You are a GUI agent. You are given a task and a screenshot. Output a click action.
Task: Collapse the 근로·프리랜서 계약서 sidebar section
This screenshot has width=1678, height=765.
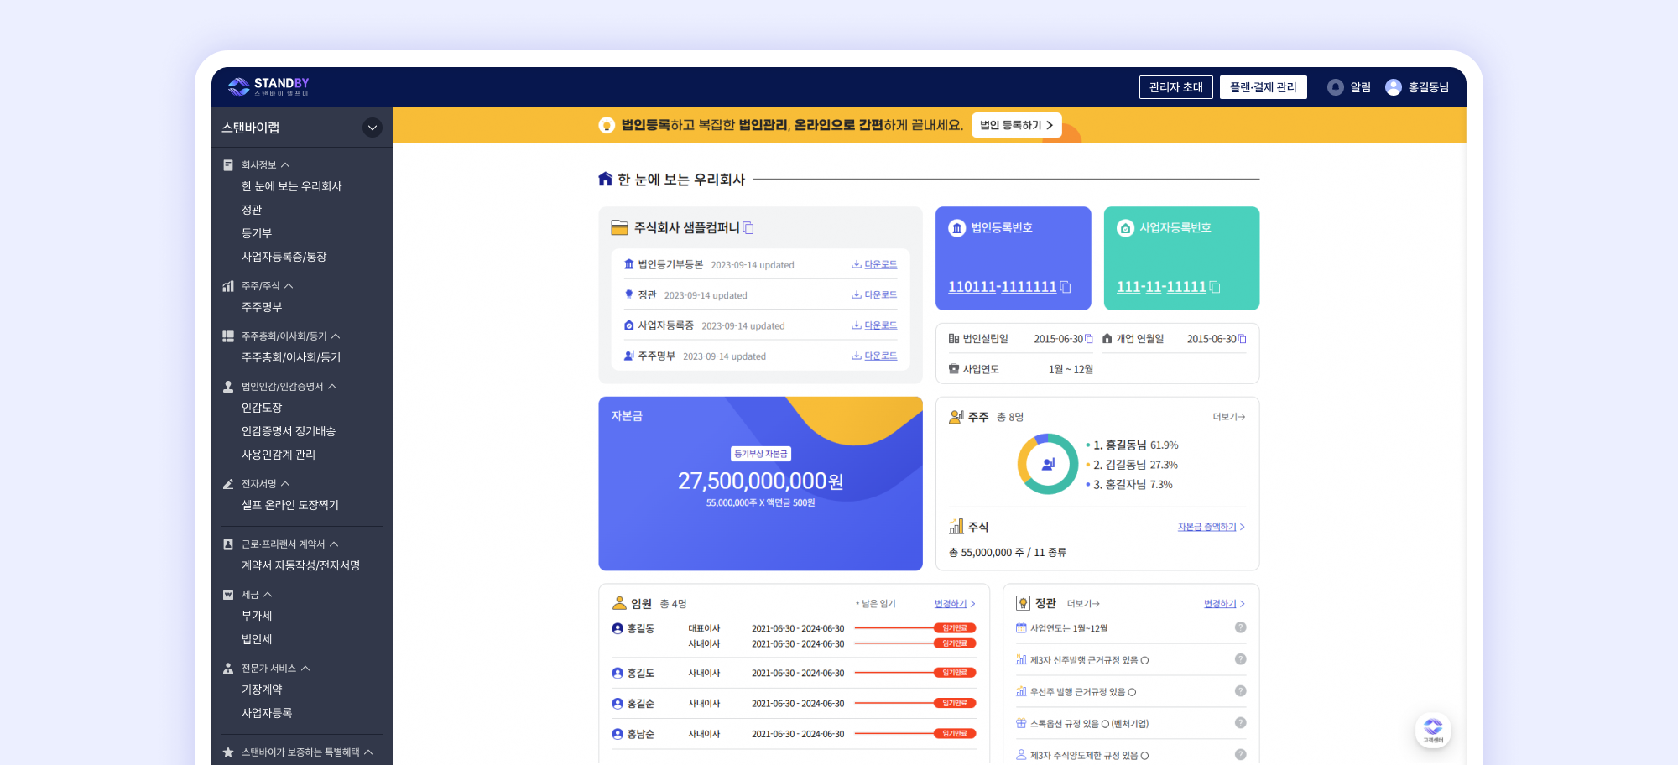pos(334,544)
